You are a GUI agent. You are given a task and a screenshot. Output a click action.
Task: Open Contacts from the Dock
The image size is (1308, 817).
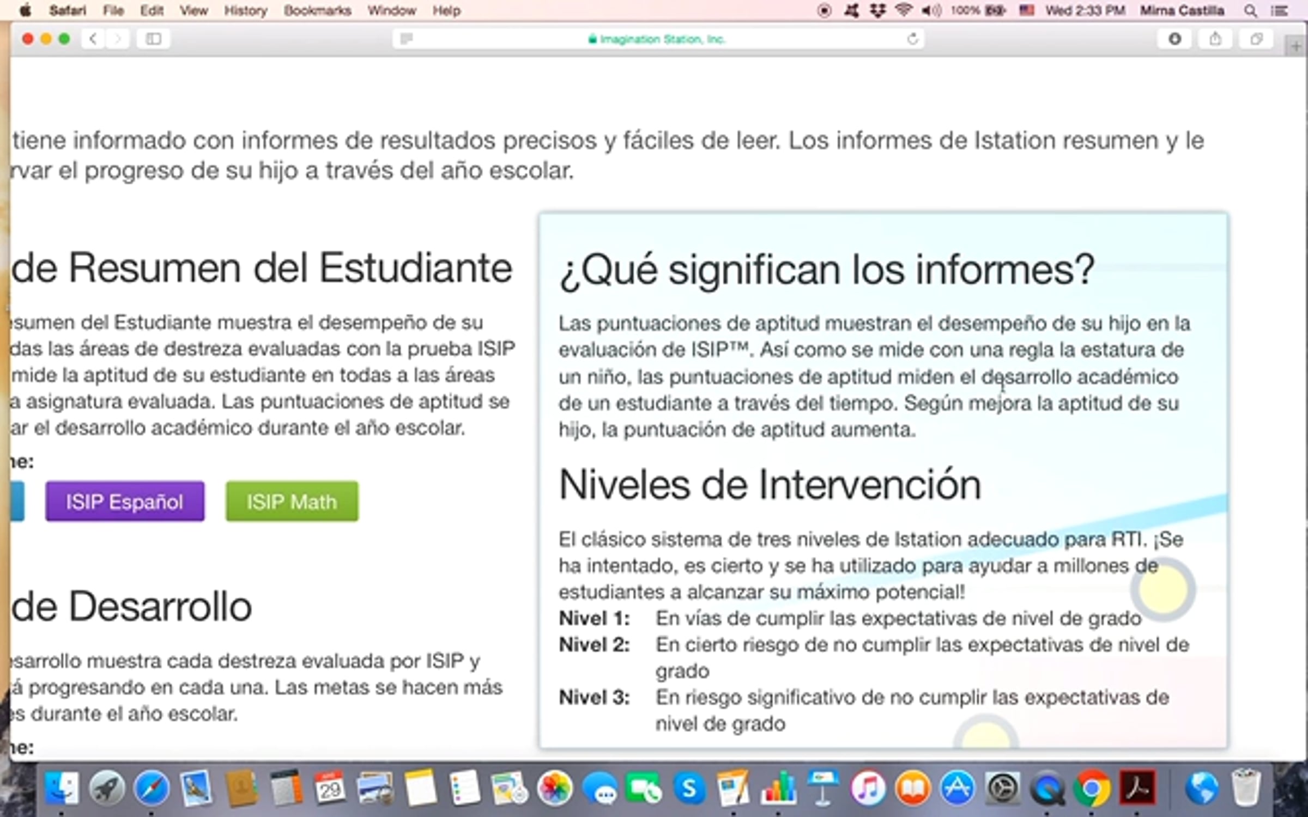(241, 788)
